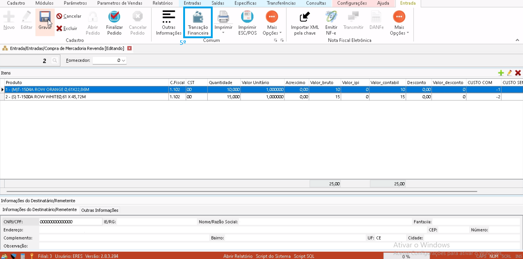
Task: Collapse the ribbon with the chevron
Action: [x=517, y=40]
